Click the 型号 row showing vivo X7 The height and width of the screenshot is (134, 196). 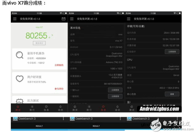click(96, 41)
